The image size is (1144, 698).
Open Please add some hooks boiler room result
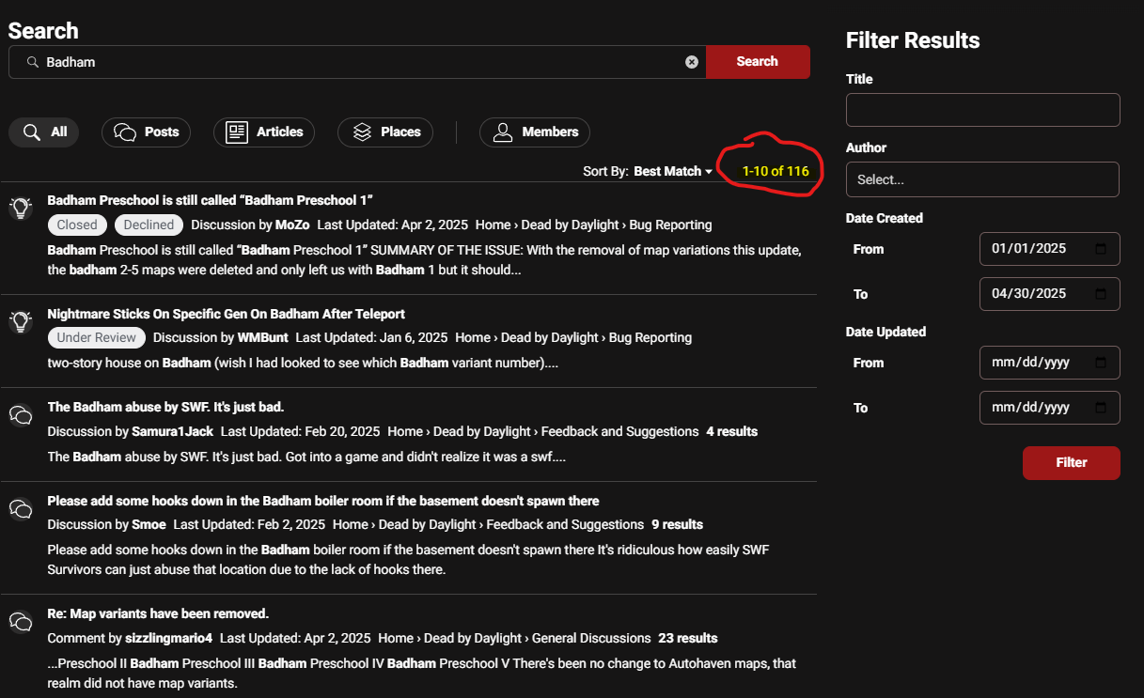click(x=323, y=502)
